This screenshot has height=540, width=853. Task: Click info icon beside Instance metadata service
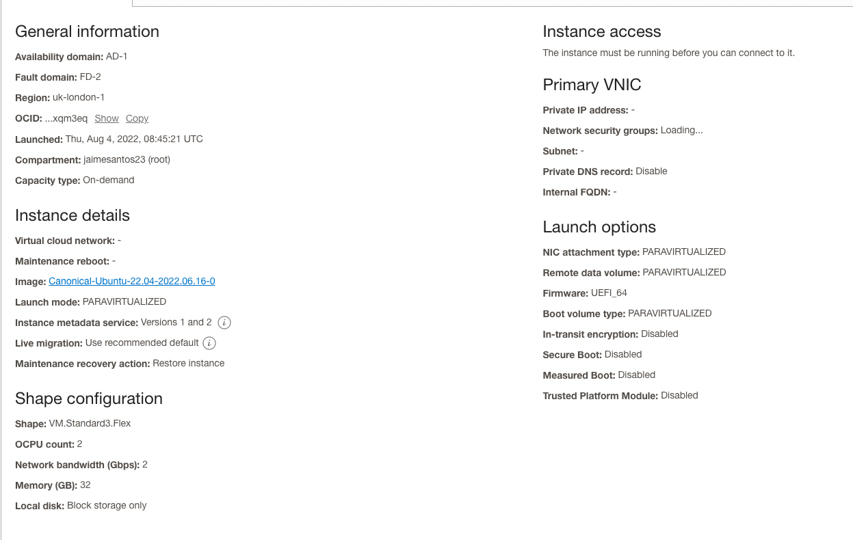[224, 323]
